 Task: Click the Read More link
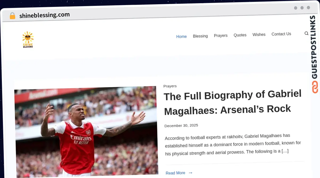(175, 173)
